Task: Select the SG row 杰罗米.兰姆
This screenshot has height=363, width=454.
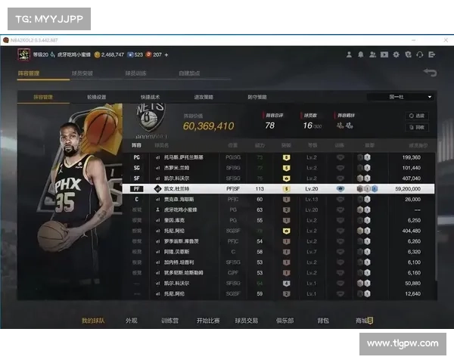Action: 278,168
